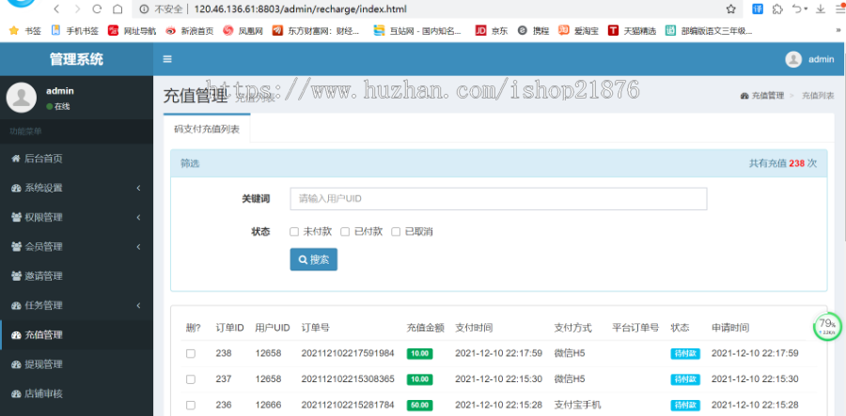Click the green 79% speed indicator
846x416 pixels.
[827, 326]
